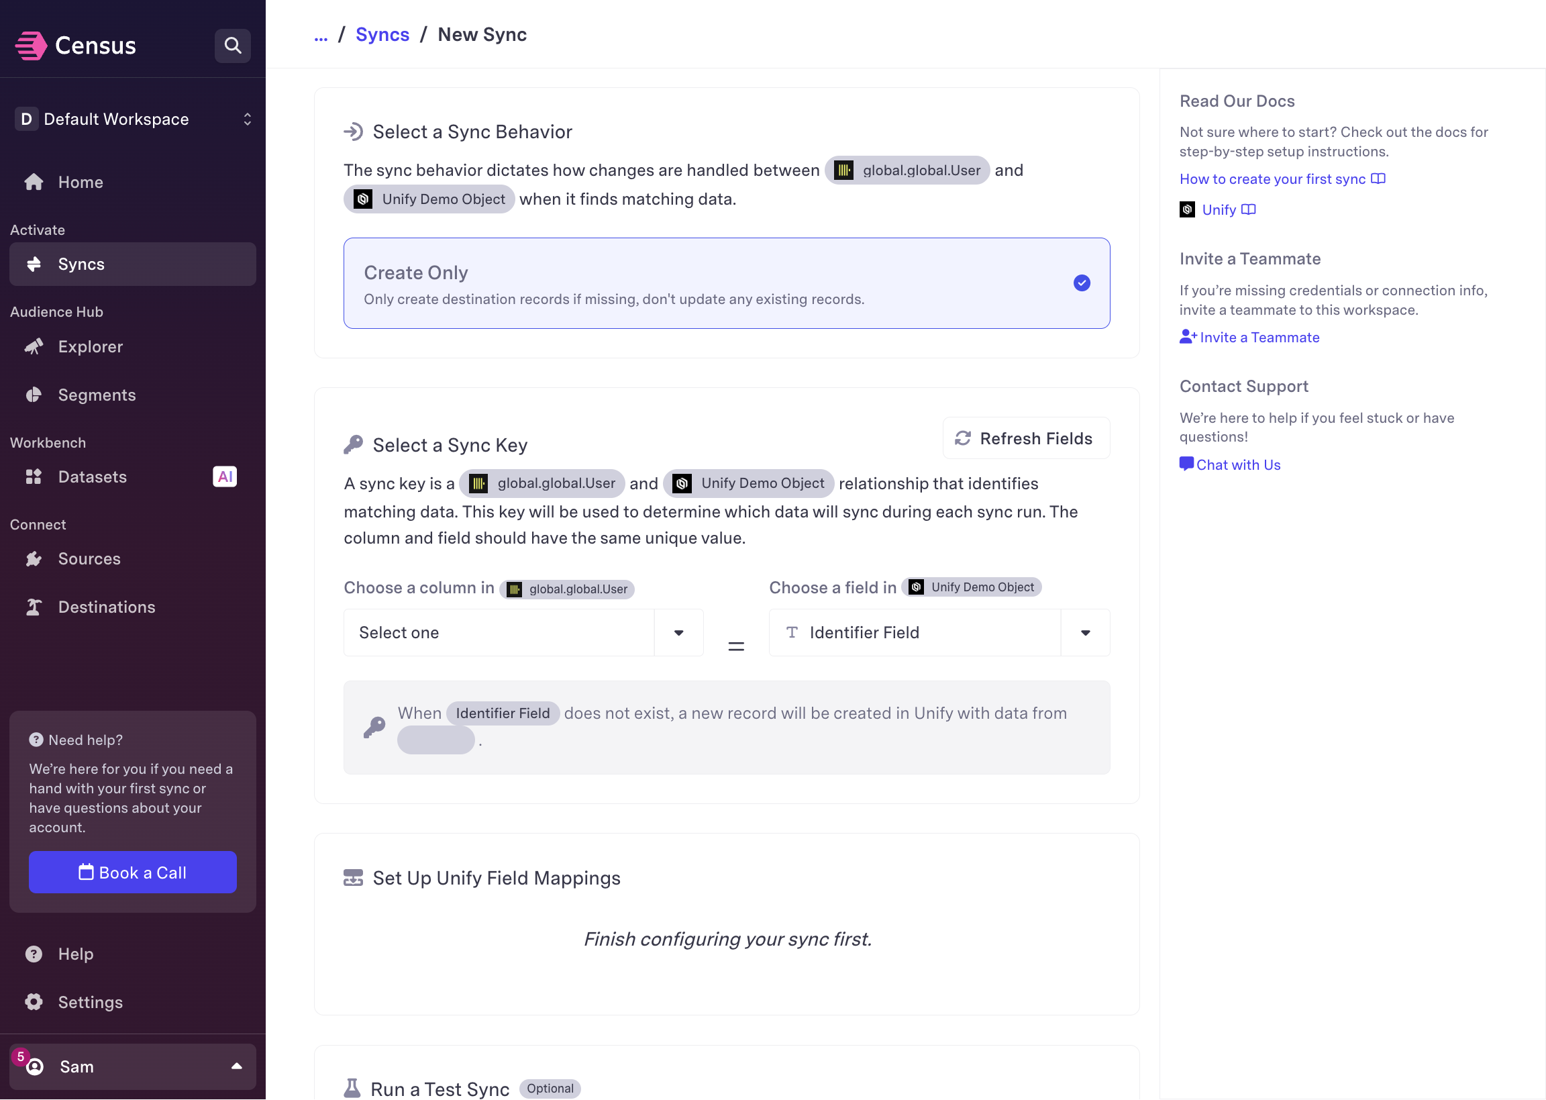Open Explorer telescope icon in sidebar
The width and height of the screenshot is (1546, 1100).
pyautogui.click(x=34, y=347)
